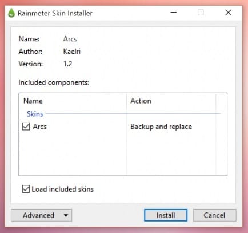This screenshot has height=233, width=248.
Task: Click the Cancel button
Action: [214, 215]
